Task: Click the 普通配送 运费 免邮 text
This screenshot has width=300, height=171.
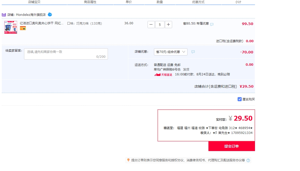Action: tap(167, 65)
